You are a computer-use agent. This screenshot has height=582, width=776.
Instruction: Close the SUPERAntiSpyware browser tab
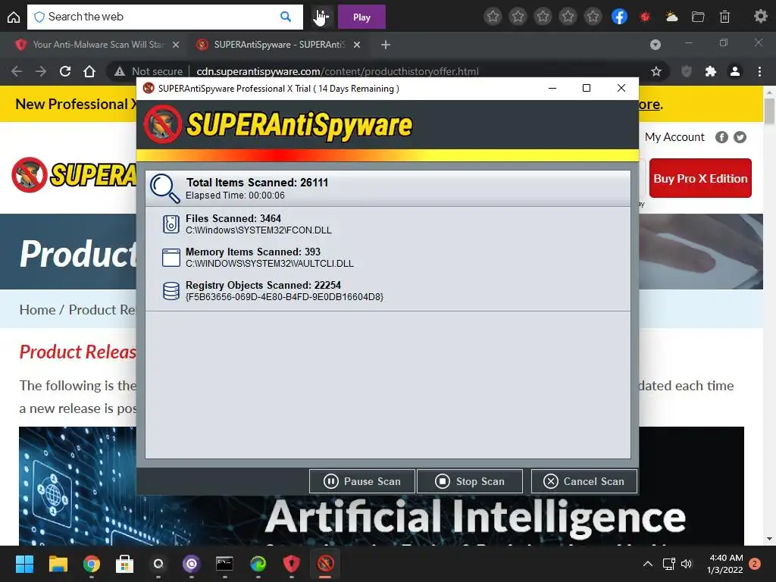(x=357, y=45)
